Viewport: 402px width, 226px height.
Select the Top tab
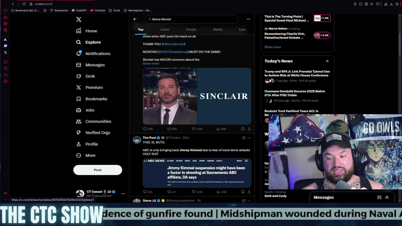(140, 30)
